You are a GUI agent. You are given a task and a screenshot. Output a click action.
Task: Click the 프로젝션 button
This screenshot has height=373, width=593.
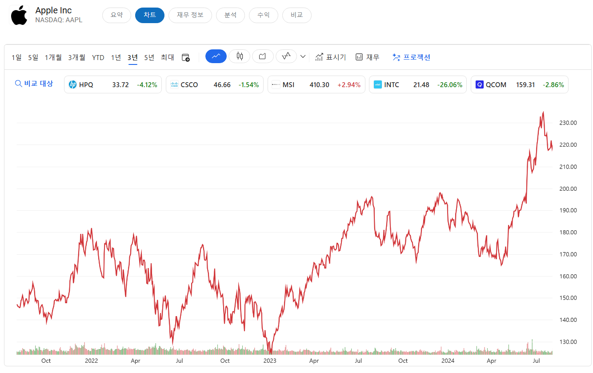pyautogui.click(x=412, y=57)
